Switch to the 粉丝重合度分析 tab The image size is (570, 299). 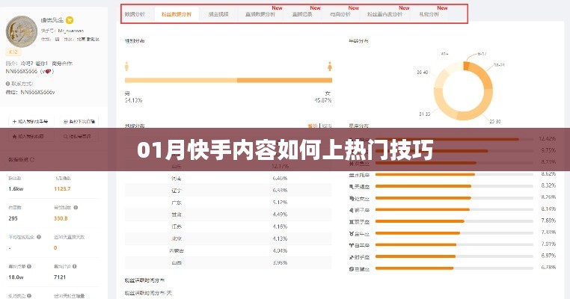tap(384, 14)
